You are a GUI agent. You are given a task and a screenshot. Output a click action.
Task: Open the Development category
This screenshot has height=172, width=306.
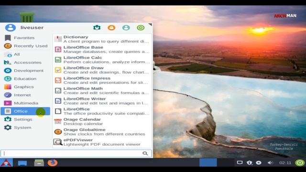25,71
